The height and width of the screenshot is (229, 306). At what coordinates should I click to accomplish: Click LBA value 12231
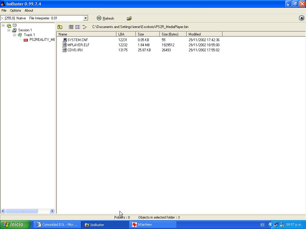coord(123,40)
